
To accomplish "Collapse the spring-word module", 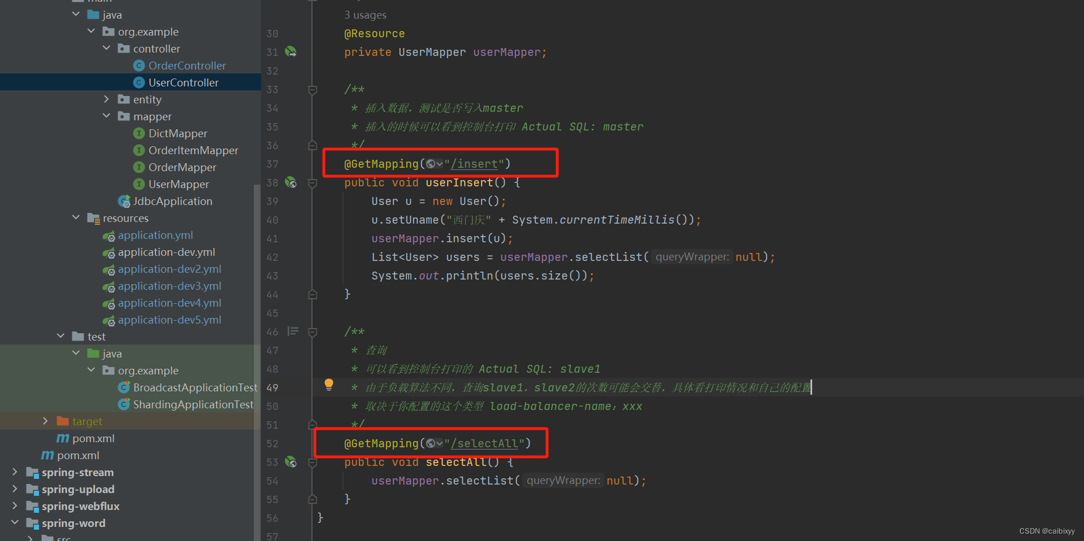I will (15, 522).
